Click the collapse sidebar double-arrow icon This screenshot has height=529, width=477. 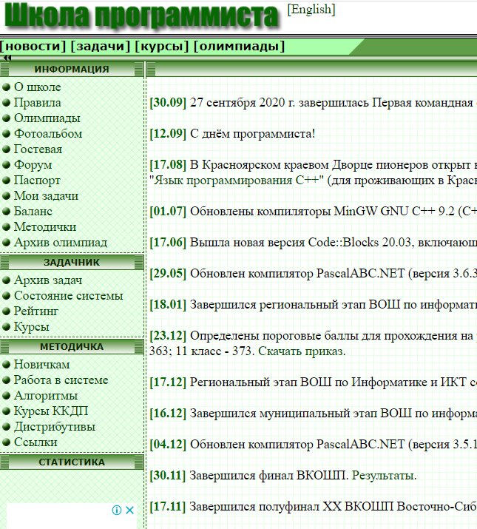tap(8, 58)
